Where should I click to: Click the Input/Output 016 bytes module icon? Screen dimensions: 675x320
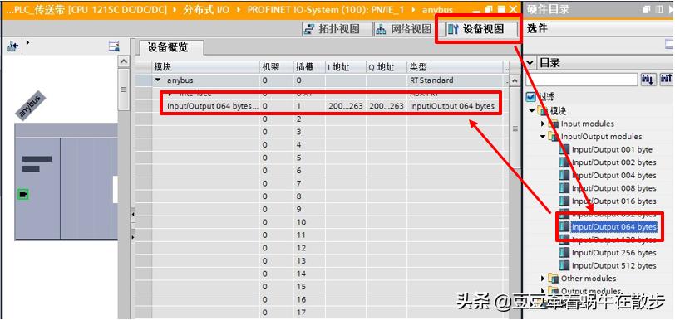point(564,201)
